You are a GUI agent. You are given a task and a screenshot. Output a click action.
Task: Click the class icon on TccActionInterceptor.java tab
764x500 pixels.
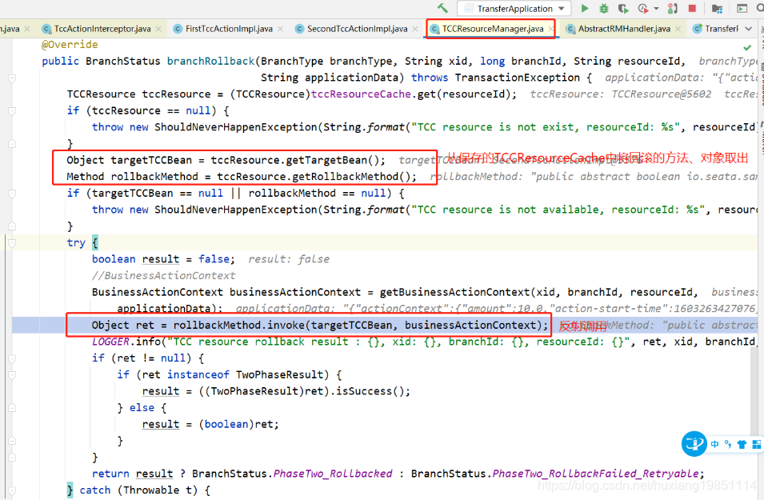pos(46,29)
